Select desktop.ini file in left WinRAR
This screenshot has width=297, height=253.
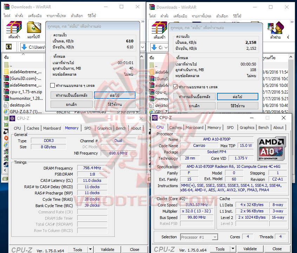tap(17, 105)
